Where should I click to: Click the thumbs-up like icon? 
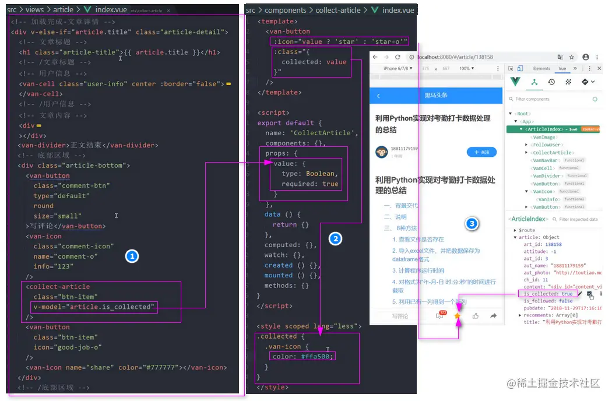tap(476, 315)
